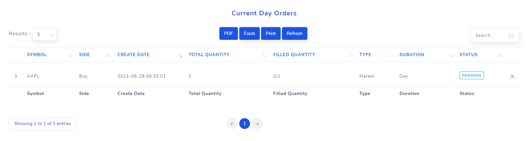Click the sort arrows next to SYMBOL

[x=71, y=55]
